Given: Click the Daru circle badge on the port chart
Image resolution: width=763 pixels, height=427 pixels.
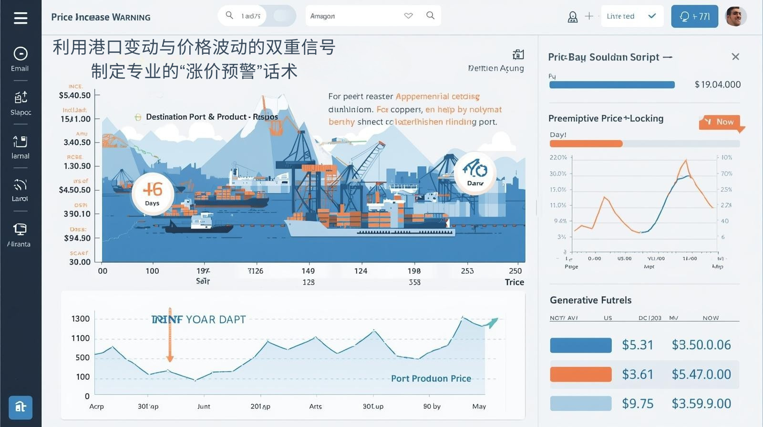Looking at the screenshot, I should coord(475,173).
